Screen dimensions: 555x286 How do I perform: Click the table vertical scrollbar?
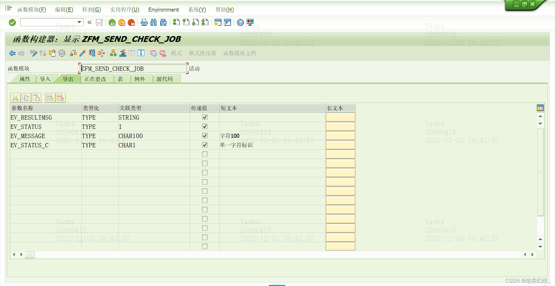(x=540, y=172)
